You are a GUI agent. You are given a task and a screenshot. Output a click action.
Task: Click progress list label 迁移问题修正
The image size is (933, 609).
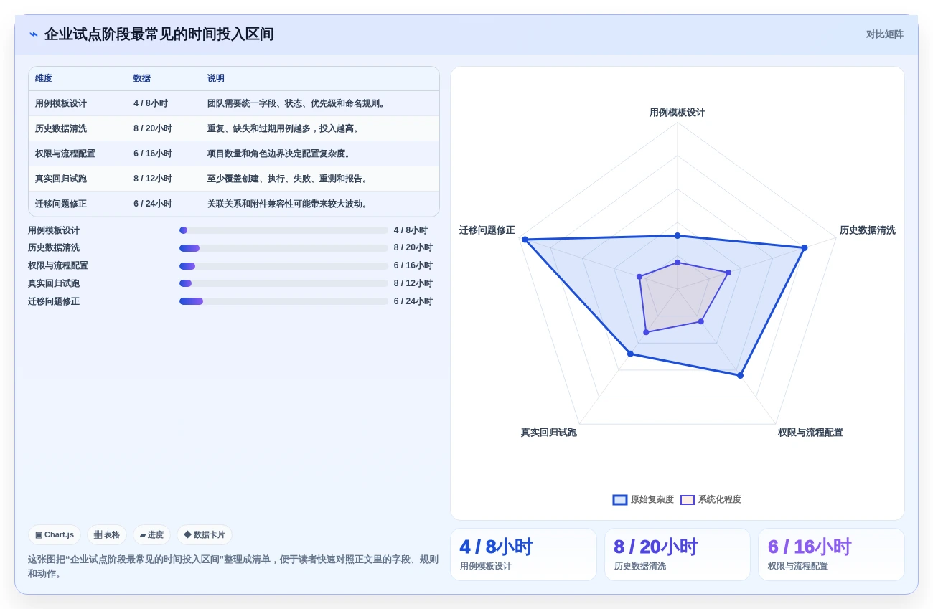point(54,301)
